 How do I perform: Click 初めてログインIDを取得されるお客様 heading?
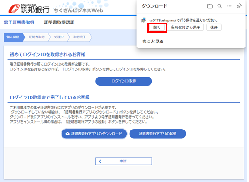[x=47, y=54]
